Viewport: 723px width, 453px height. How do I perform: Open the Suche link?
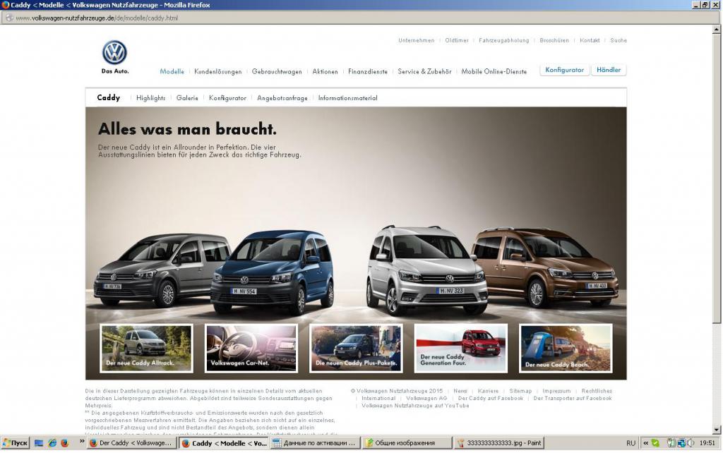tap(619, 40)
